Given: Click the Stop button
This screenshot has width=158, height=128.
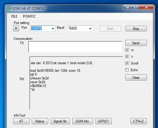Looking at the screenshot, I should coord(136,29).
